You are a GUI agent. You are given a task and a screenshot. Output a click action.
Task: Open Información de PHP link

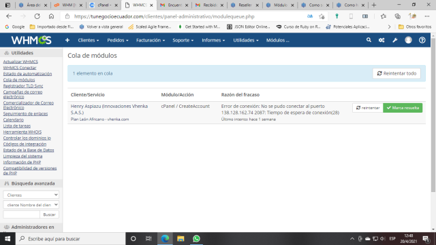[x=22, y=162]
